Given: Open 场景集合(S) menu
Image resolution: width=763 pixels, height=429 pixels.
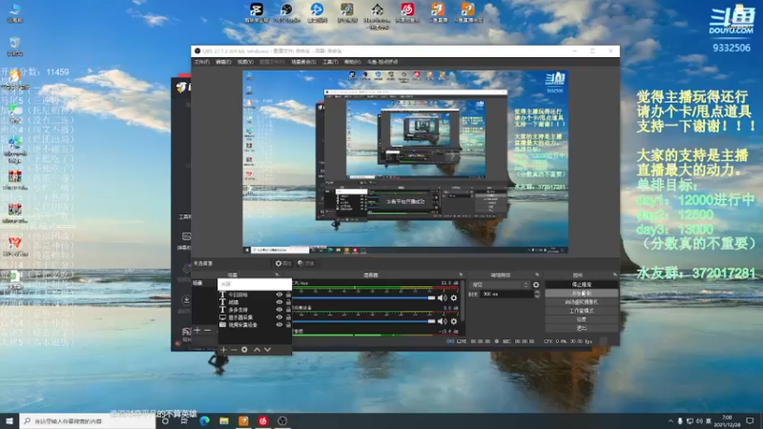Looking at the screenshot, I should coord(303,62).
